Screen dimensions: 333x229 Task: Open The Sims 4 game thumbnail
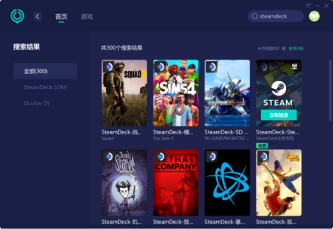coord(176,93)
